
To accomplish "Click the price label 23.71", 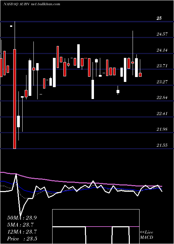I will tap(162, 66).
